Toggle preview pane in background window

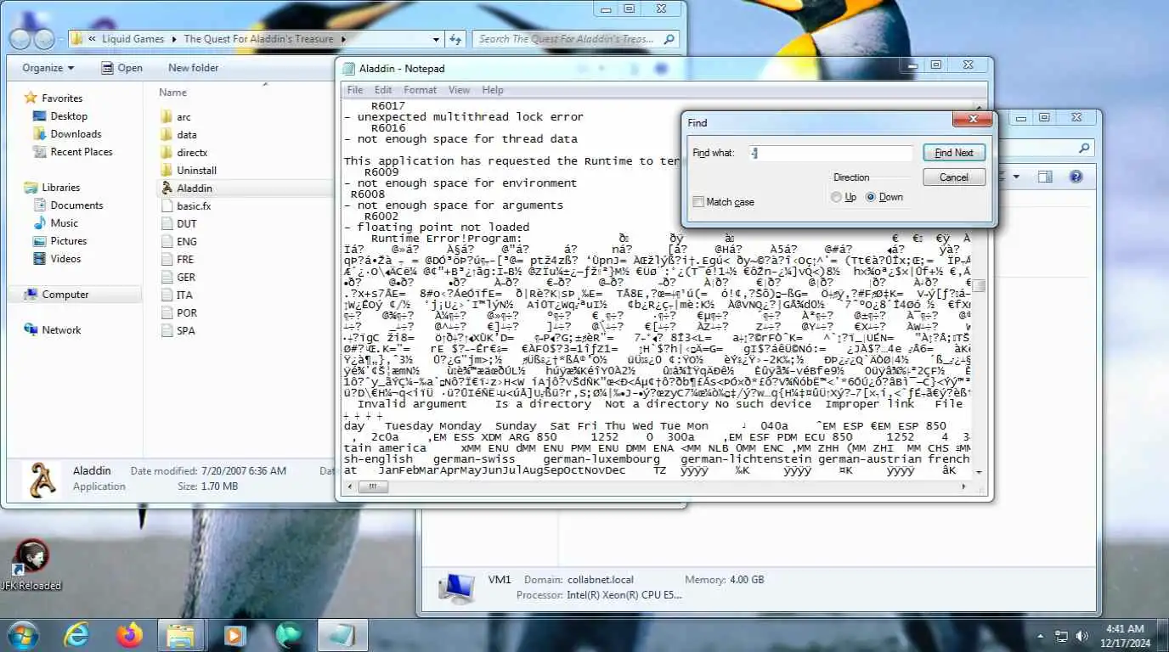click(1045, 177)
